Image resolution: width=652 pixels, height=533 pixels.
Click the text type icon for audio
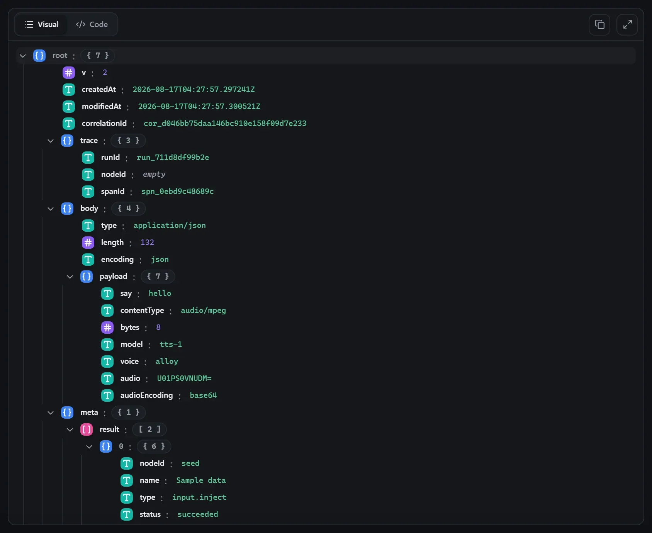coord(107,379)
